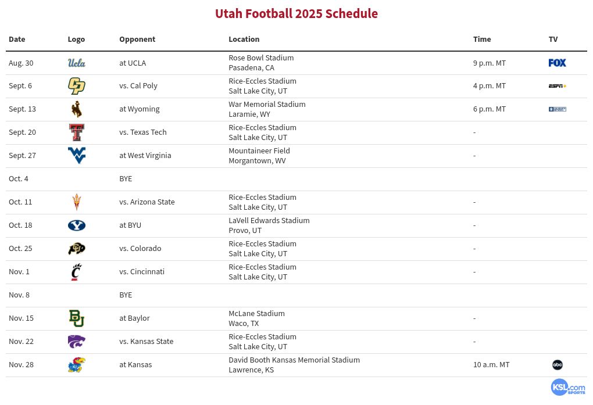This screenshot has width=593, height=405.
Task: Click the Cincinnati Bearcats logo
Action: pos(76,272)
